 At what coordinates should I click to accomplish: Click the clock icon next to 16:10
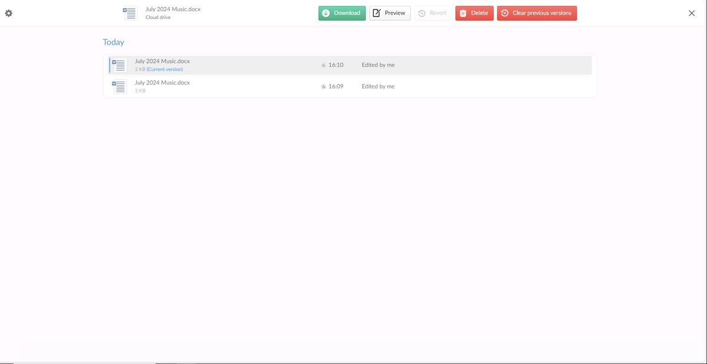pos(323,64)
